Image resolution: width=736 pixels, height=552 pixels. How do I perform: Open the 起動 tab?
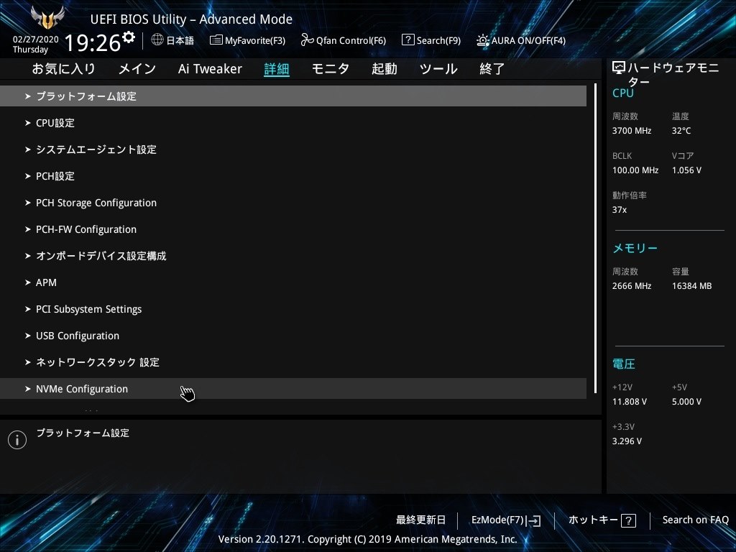(385, 69)
